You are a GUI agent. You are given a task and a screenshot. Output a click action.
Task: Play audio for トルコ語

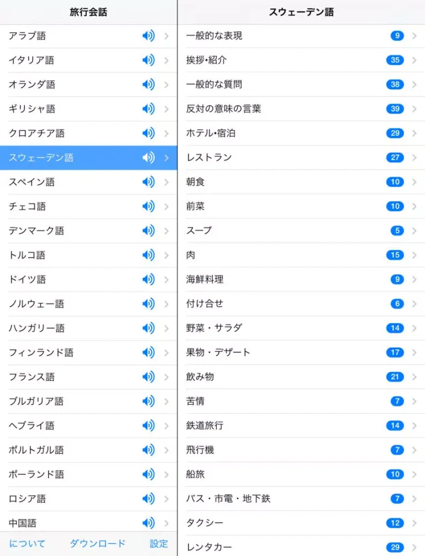point(148,255)
